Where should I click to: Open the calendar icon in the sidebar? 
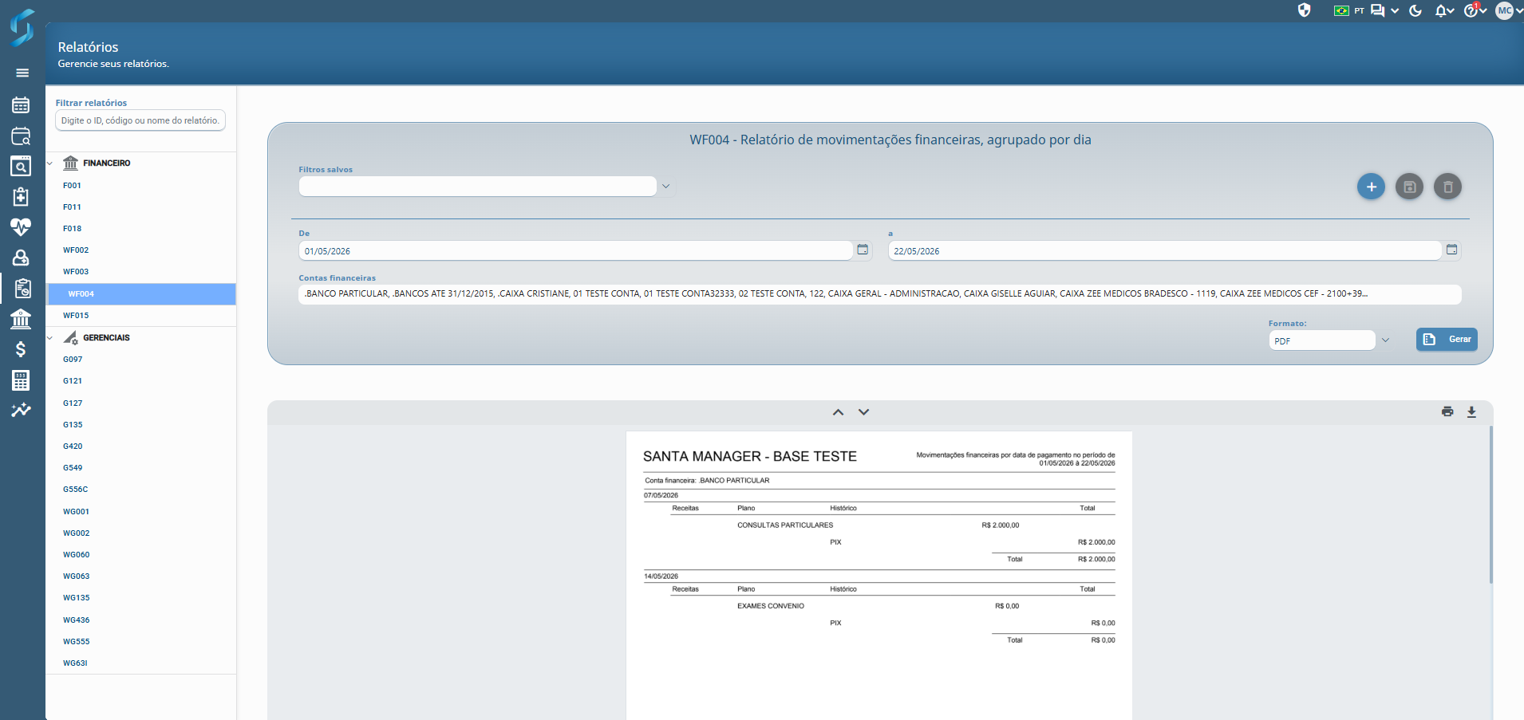tap(21, 104)
